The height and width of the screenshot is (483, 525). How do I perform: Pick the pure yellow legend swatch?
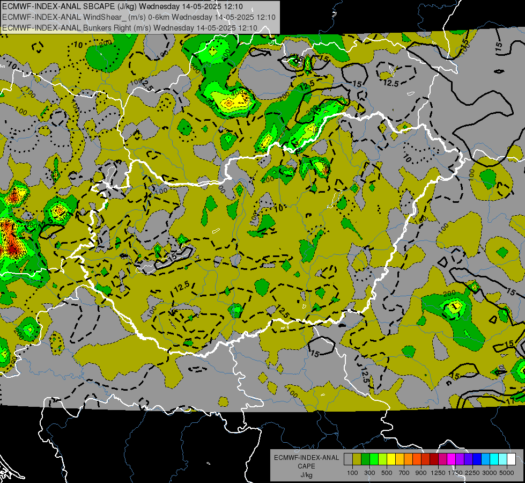coord(391,459)
